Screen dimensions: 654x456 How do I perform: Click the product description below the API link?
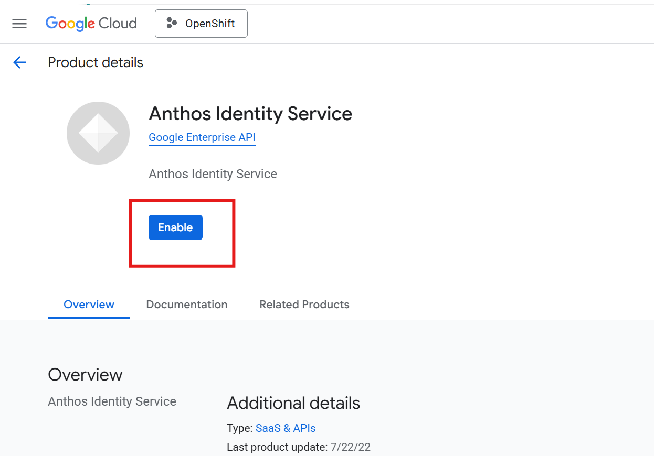213,174
